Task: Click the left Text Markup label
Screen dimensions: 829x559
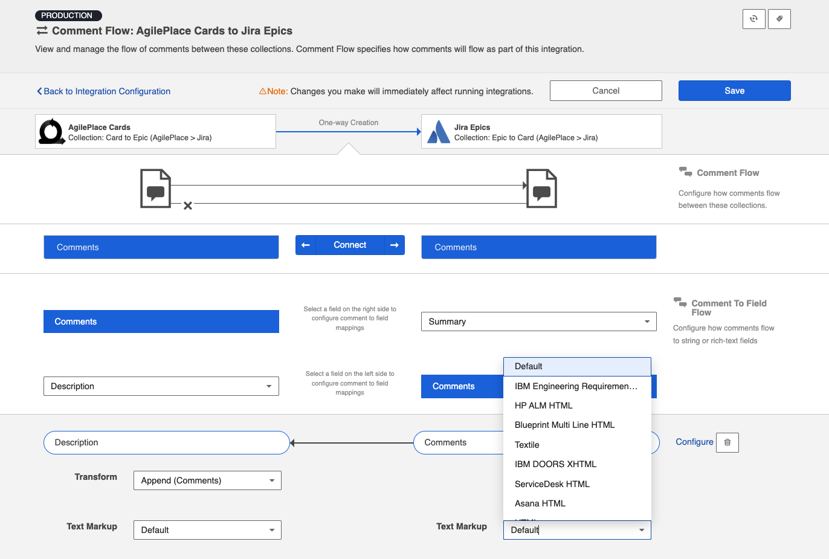Action: point(92,526)
